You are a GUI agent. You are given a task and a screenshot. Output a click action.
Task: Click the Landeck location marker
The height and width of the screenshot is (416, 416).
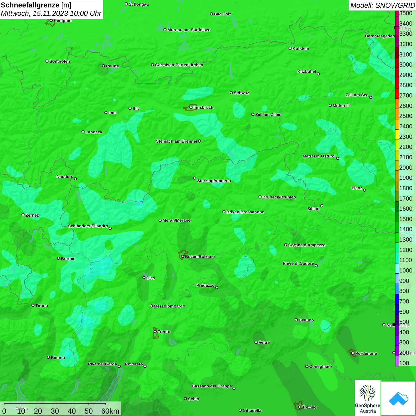[x=83, y=132]
